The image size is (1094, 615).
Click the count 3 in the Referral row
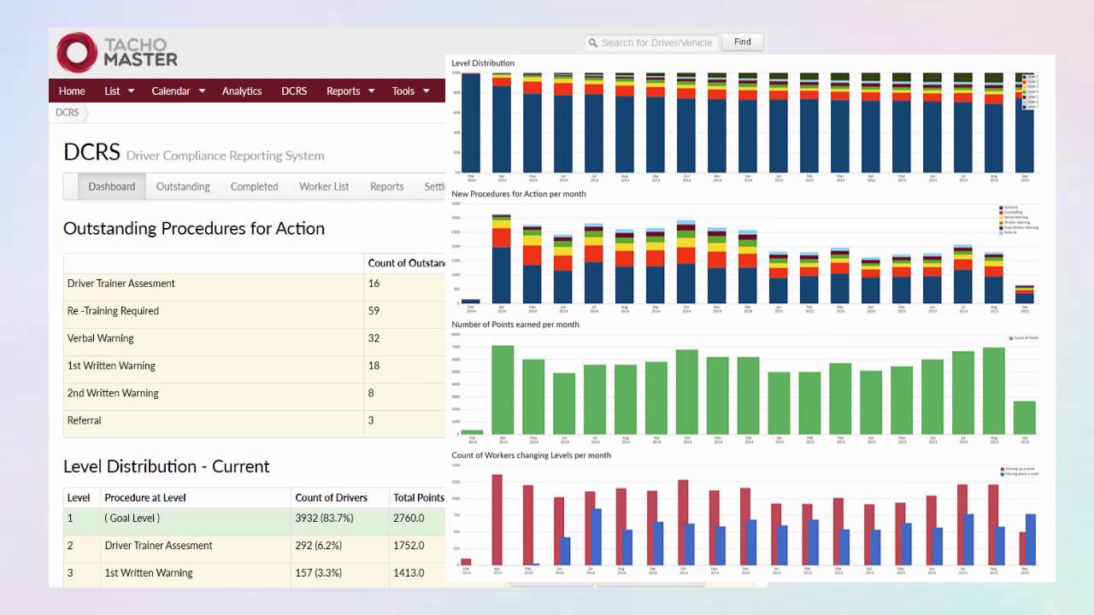(x=371, y=420)
